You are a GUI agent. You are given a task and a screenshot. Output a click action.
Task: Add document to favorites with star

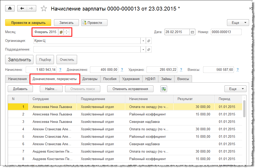(x=44, y=9)
